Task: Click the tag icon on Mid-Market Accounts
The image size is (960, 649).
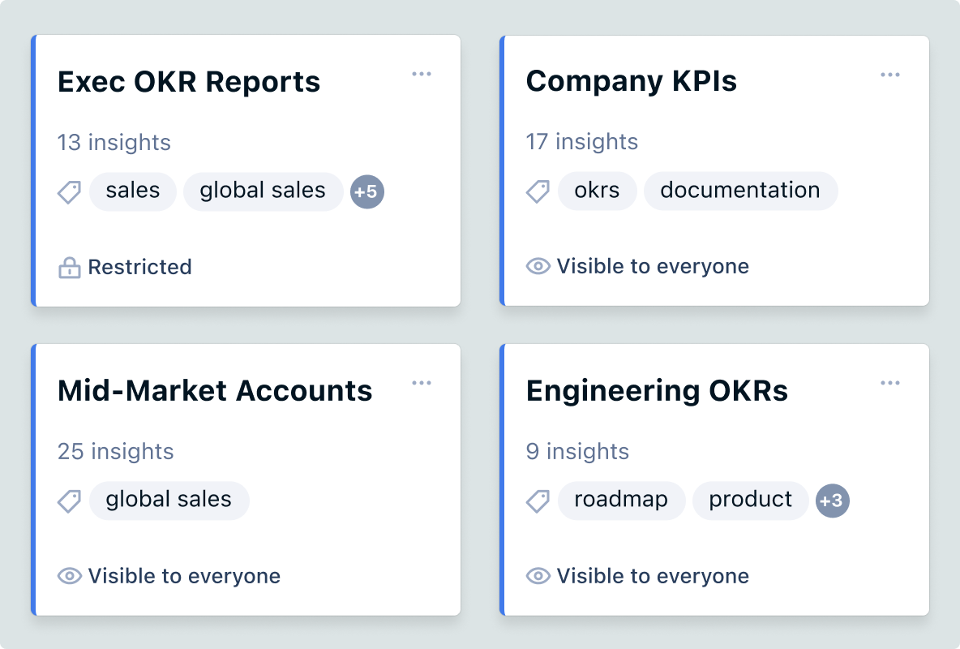Action: point(70,501)
